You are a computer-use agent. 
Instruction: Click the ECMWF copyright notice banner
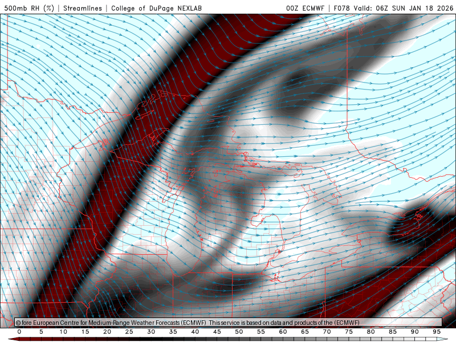coord(229,323)
